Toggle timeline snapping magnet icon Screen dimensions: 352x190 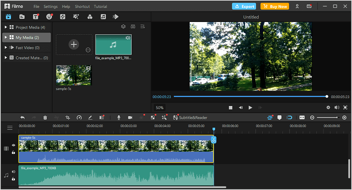(x=290, y=117)
